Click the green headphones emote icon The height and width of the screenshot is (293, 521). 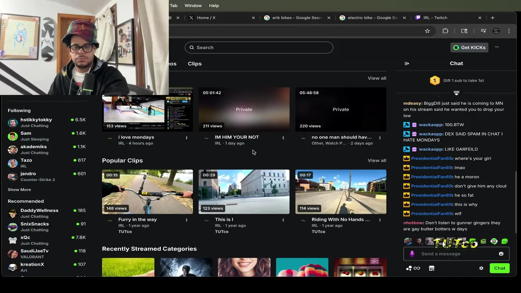(494, 241)
